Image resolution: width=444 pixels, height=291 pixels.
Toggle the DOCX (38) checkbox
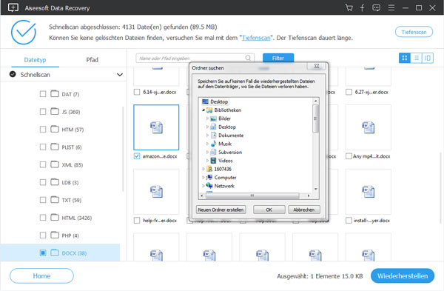pyautogui.click(x=43, y=252)
